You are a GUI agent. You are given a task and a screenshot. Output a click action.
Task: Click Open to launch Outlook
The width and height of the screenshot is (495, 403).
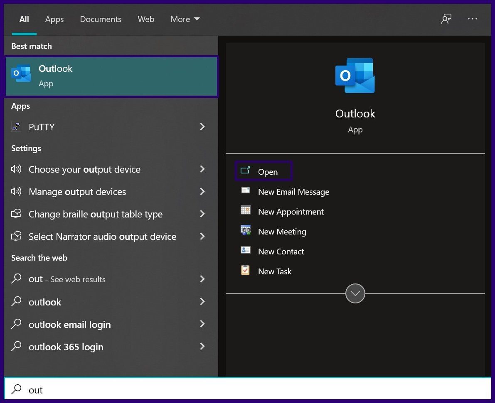264,171
